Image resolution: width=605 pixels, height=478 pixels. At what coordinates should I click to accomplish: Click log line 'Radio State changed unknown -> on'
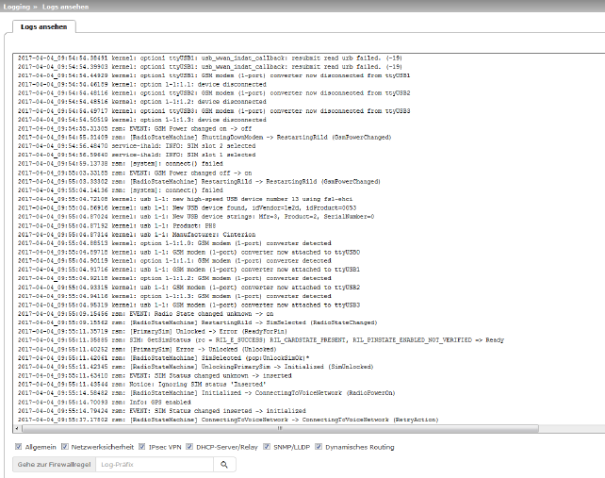(145, 314)
